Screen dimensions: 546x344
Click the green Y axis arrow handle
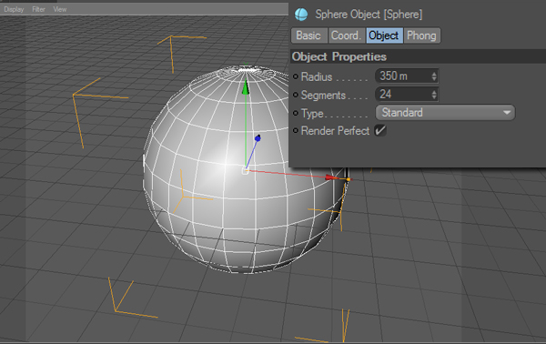pos(246,87)
